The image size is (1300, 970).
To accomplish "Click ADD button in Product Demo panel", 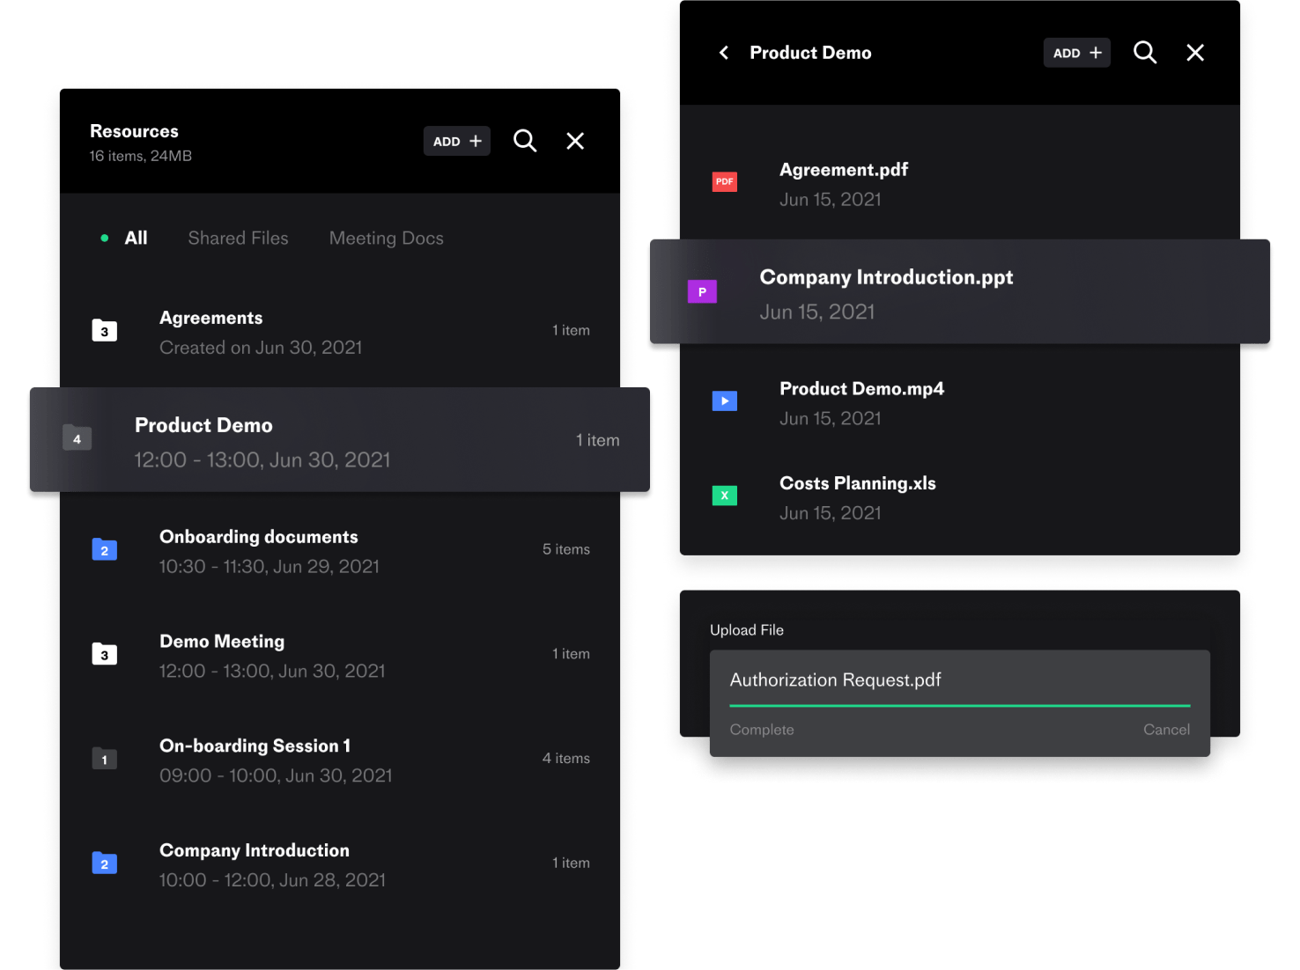I will [x=1076, y=53].
